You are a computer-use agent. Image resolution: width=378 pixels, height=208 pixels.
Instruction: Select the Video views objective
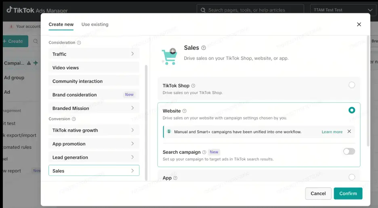click(94, 67)
